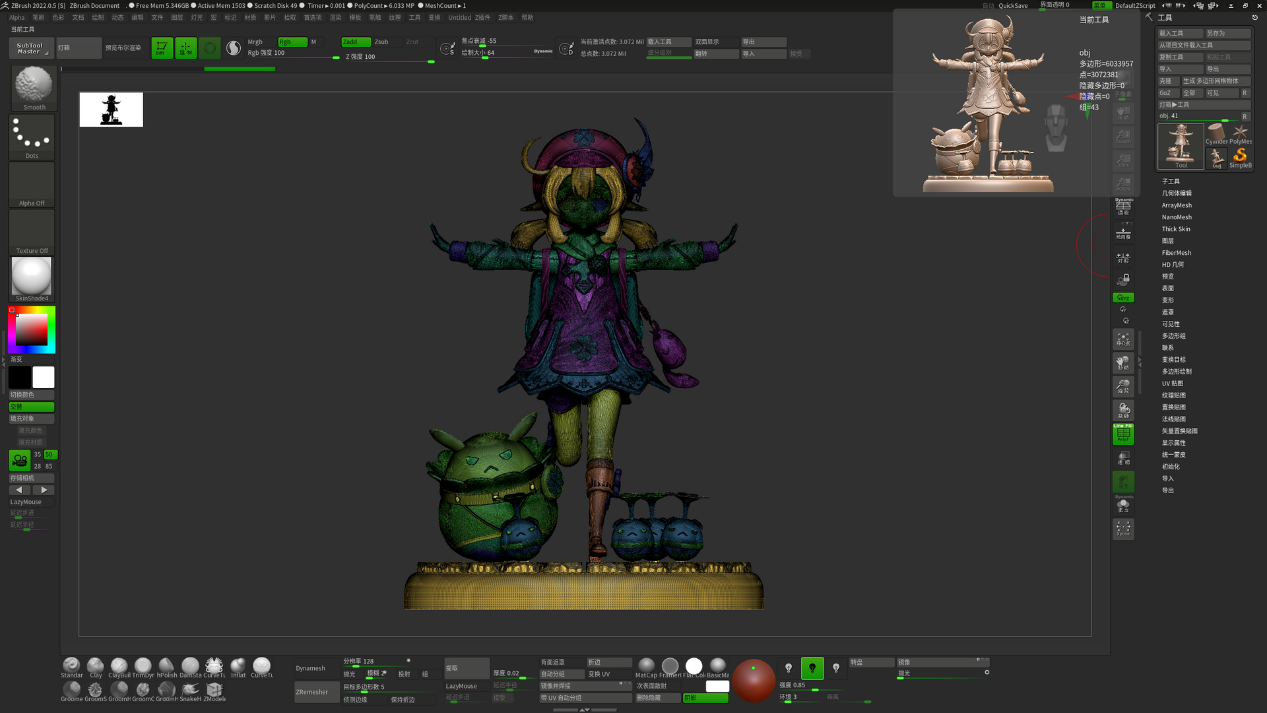1267x713 pixels.
Task: Expand the 子工具 subtool section
Action: click(1171, 182)
